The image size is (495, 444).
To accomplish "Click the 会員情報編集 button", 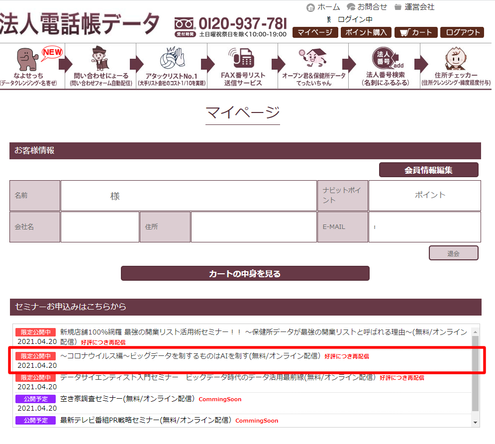I will coord(428,170).
